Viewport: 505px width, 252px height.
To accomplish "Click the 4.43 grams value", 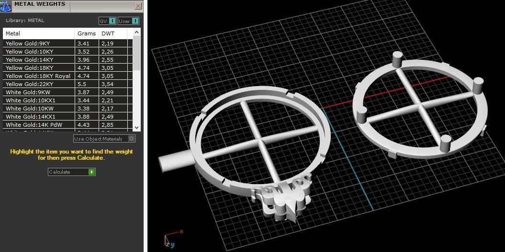I will tap(83, 124).
